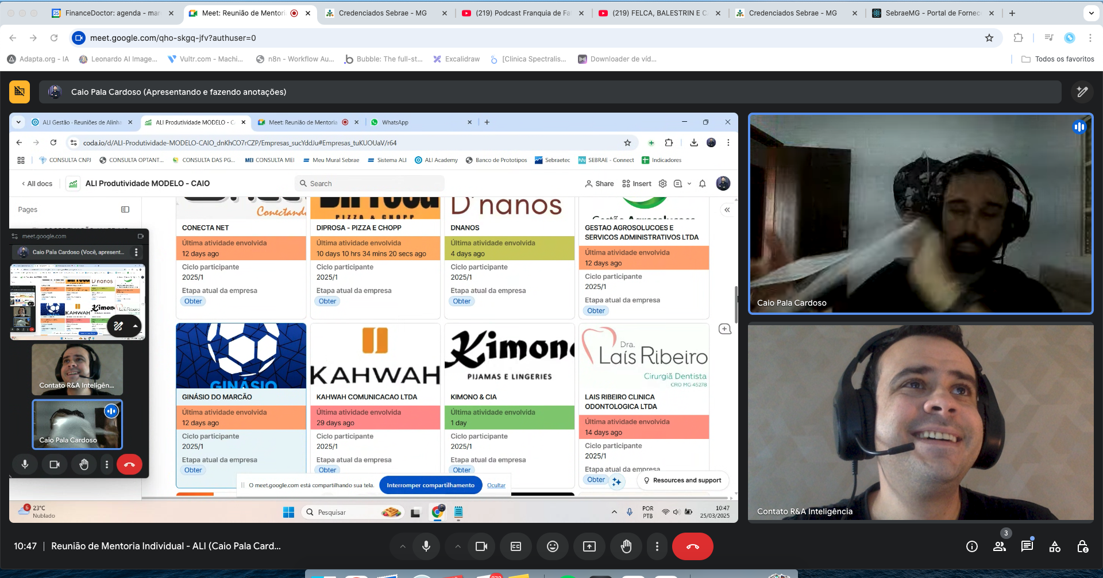Bookmark the meet.google.com page with the star

point(989,38)
